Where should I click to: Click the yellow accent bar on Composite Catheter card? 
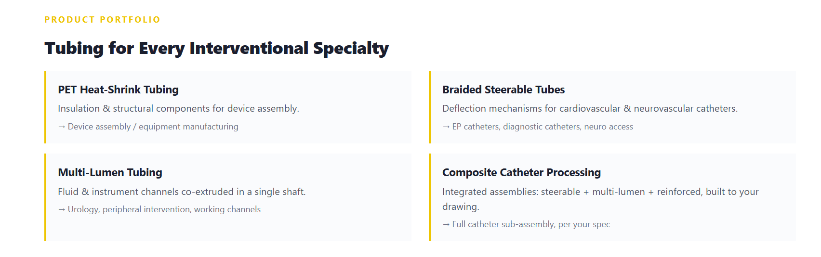(x=430, y=197)
